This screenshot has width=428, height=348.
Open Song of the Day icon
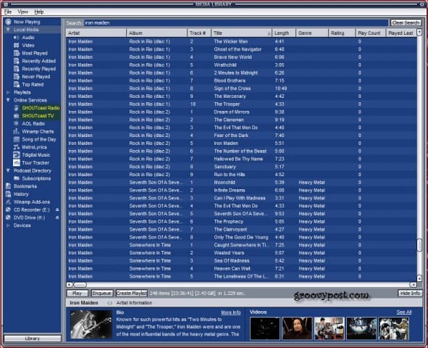coord(17,139)
